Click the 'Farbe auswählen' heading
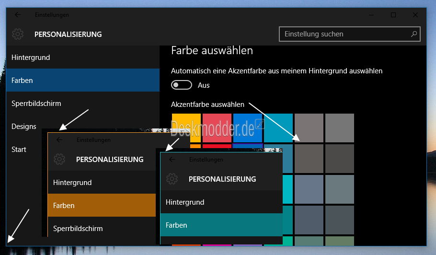 tap(212, 50)
